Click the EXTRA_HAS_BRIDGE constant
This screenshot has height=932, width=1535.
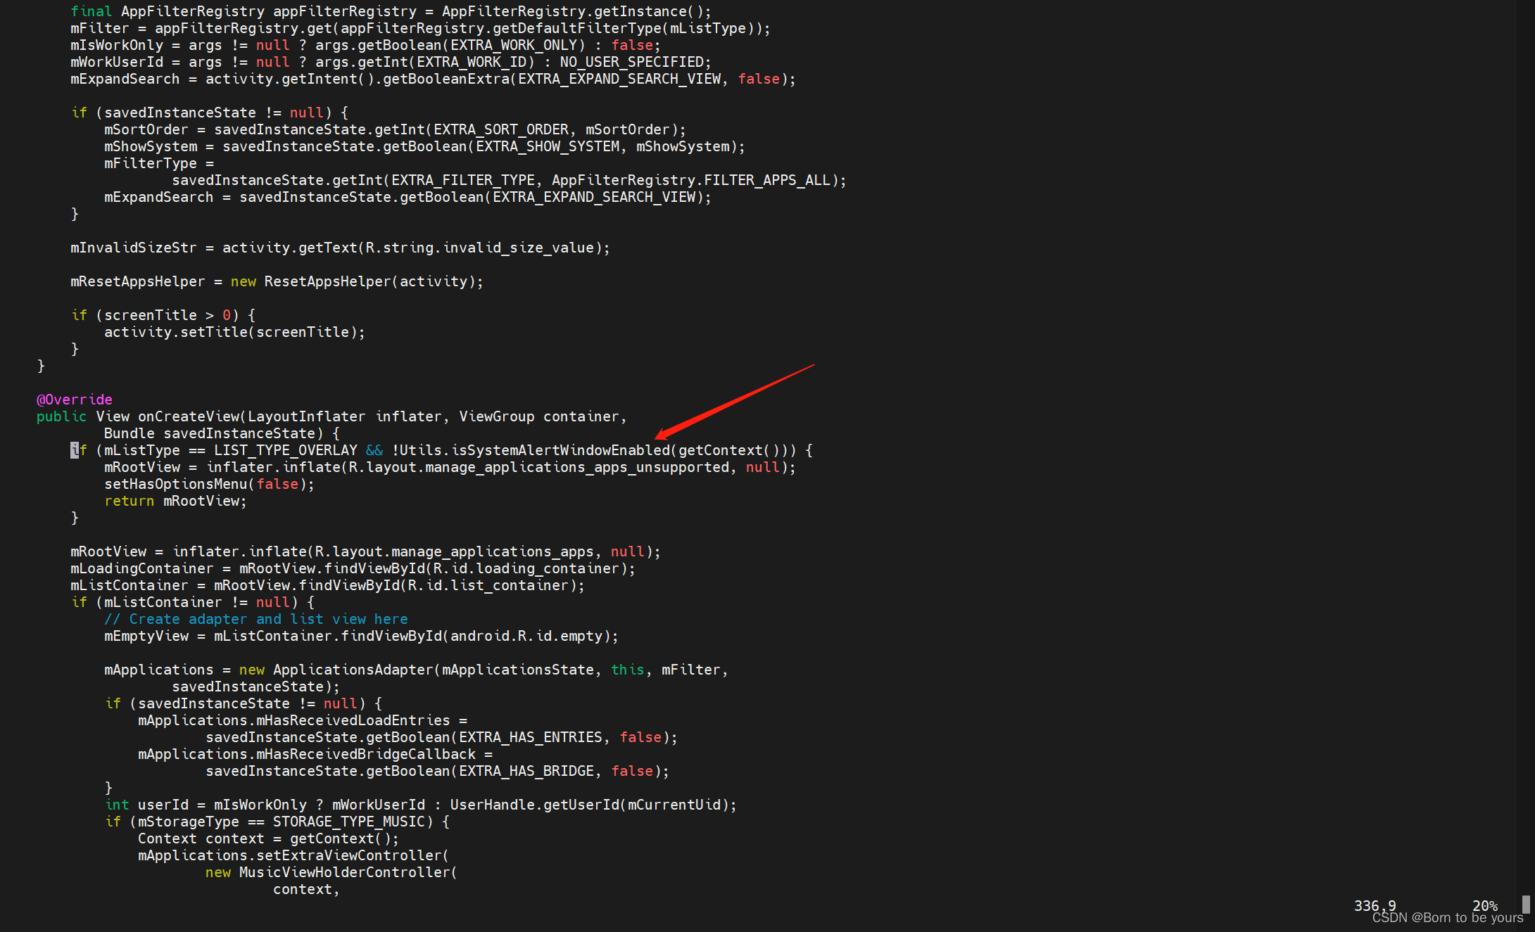pyautogui.click(x=526, y=771)
